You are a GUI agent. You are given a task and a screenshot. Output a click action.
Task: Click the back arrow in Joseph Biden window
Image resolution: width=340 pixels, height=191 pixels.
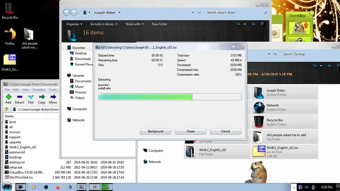[66, 12]
